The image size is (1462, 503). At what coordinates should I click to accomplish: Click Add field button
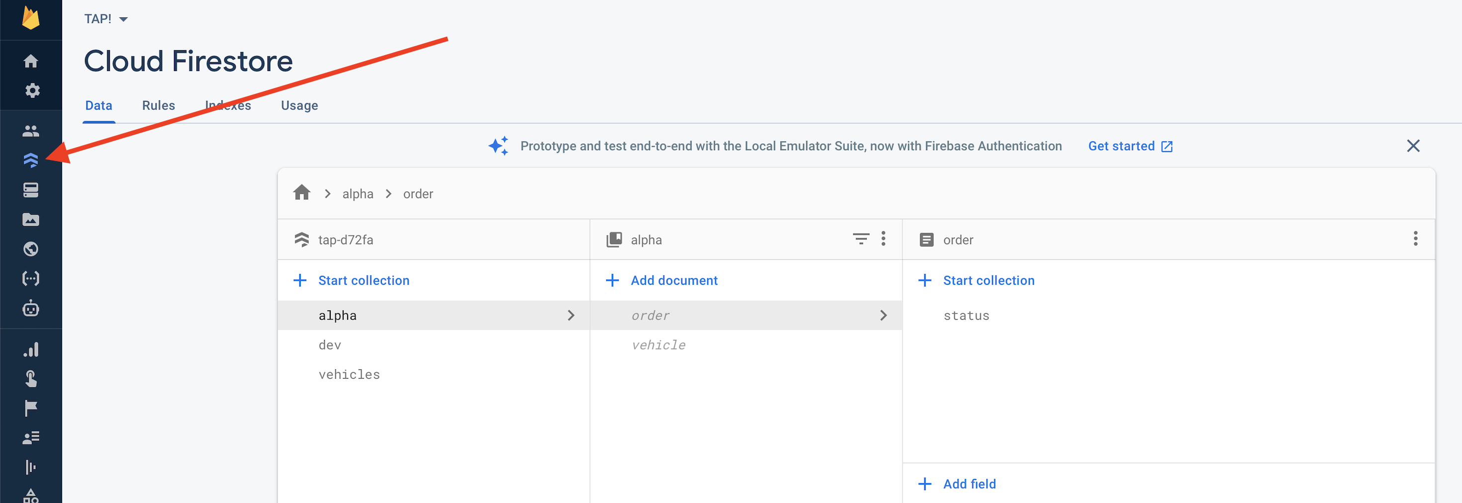[x=957, y=484]
